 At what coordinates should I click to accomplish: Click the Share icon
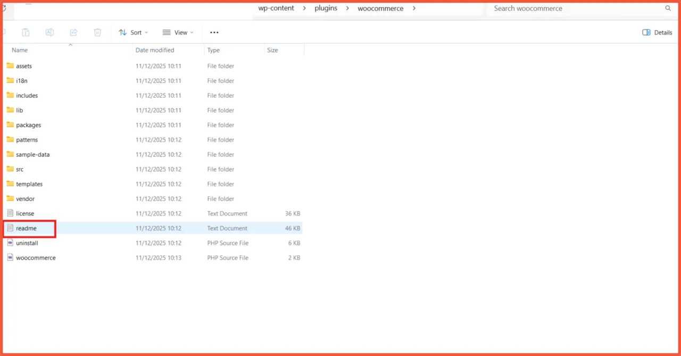(73, 32)
